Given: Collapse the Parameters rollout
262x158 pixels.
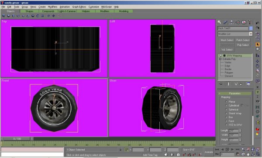Looking at the screenshot, I should (235, 93).
